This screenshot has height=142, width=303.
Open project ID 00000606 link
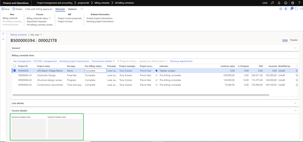23,71
